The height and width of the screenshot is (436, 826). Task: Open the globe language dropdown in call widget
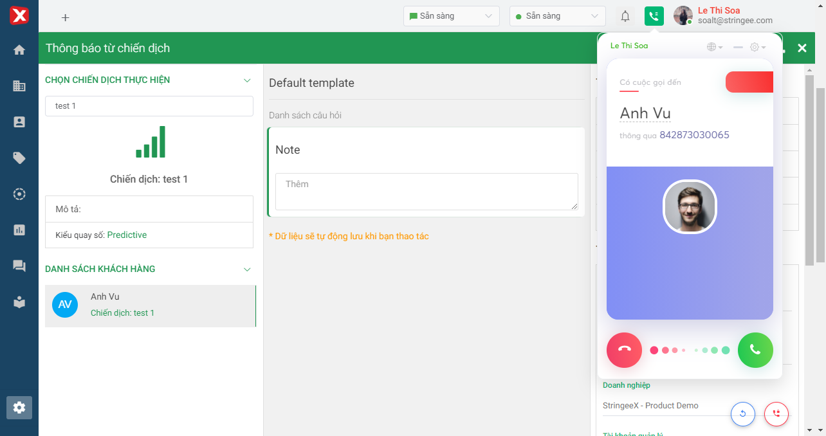pos(714,47)
